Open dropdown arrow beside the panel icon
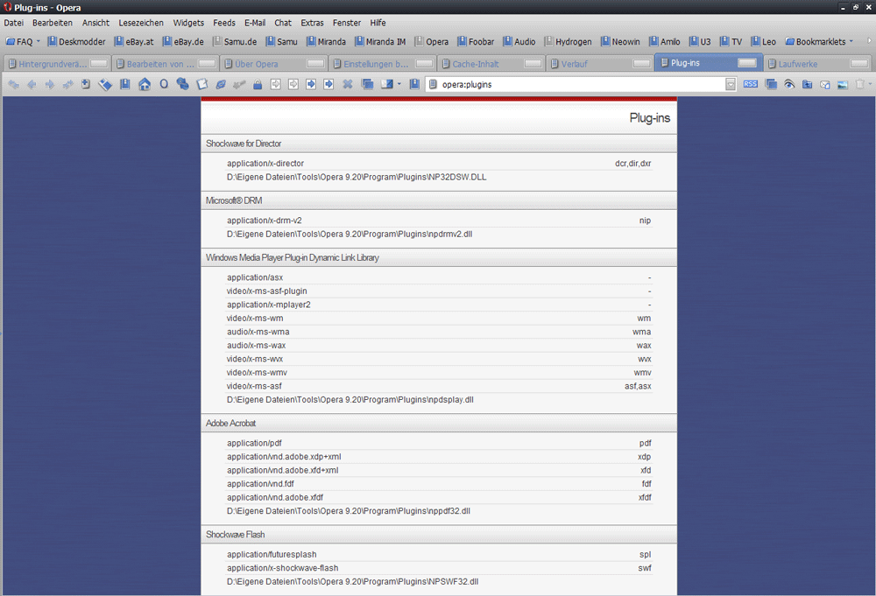This screenshot has height=596, width=876. (x=399, y=84)
